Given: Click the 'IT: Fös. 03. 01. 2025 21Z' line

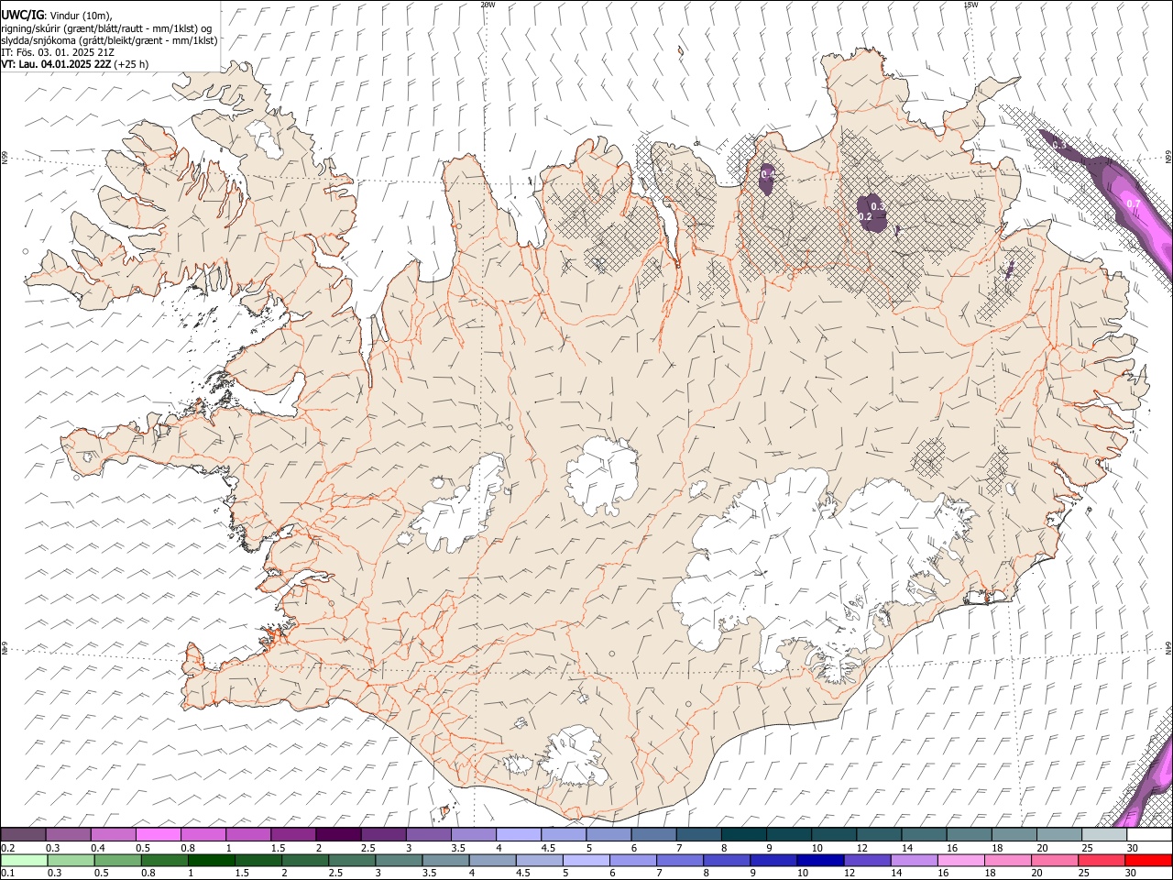Looking at the screenshot, I should pos(58,52).
